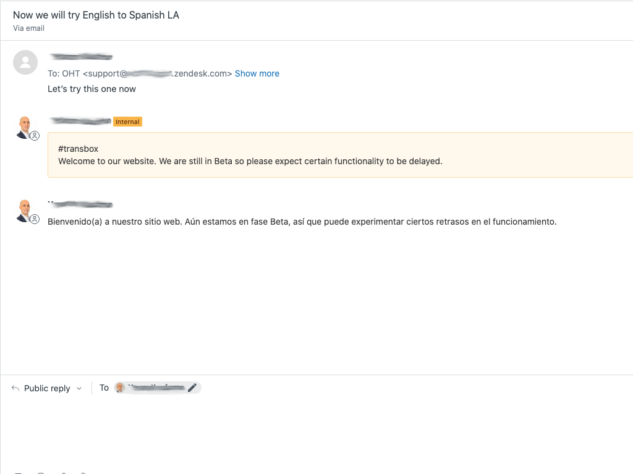Click the grey default avatar of first sender
The width and height of the screenshot is (633, 474).
(x=25, y=62)
